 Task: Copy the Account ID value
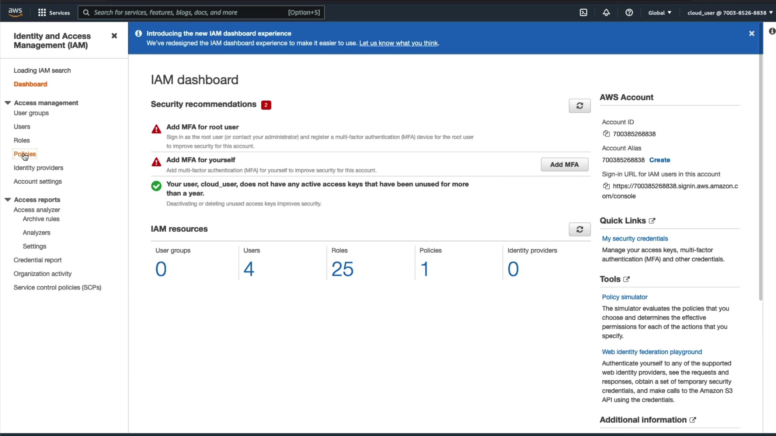point(606,134)
